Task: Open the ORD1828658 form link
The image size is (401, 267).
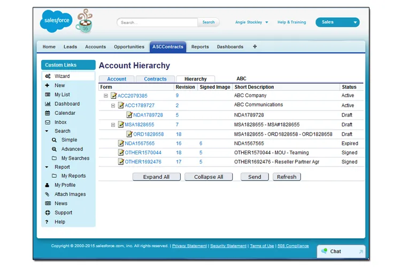Action: point(148,134)
